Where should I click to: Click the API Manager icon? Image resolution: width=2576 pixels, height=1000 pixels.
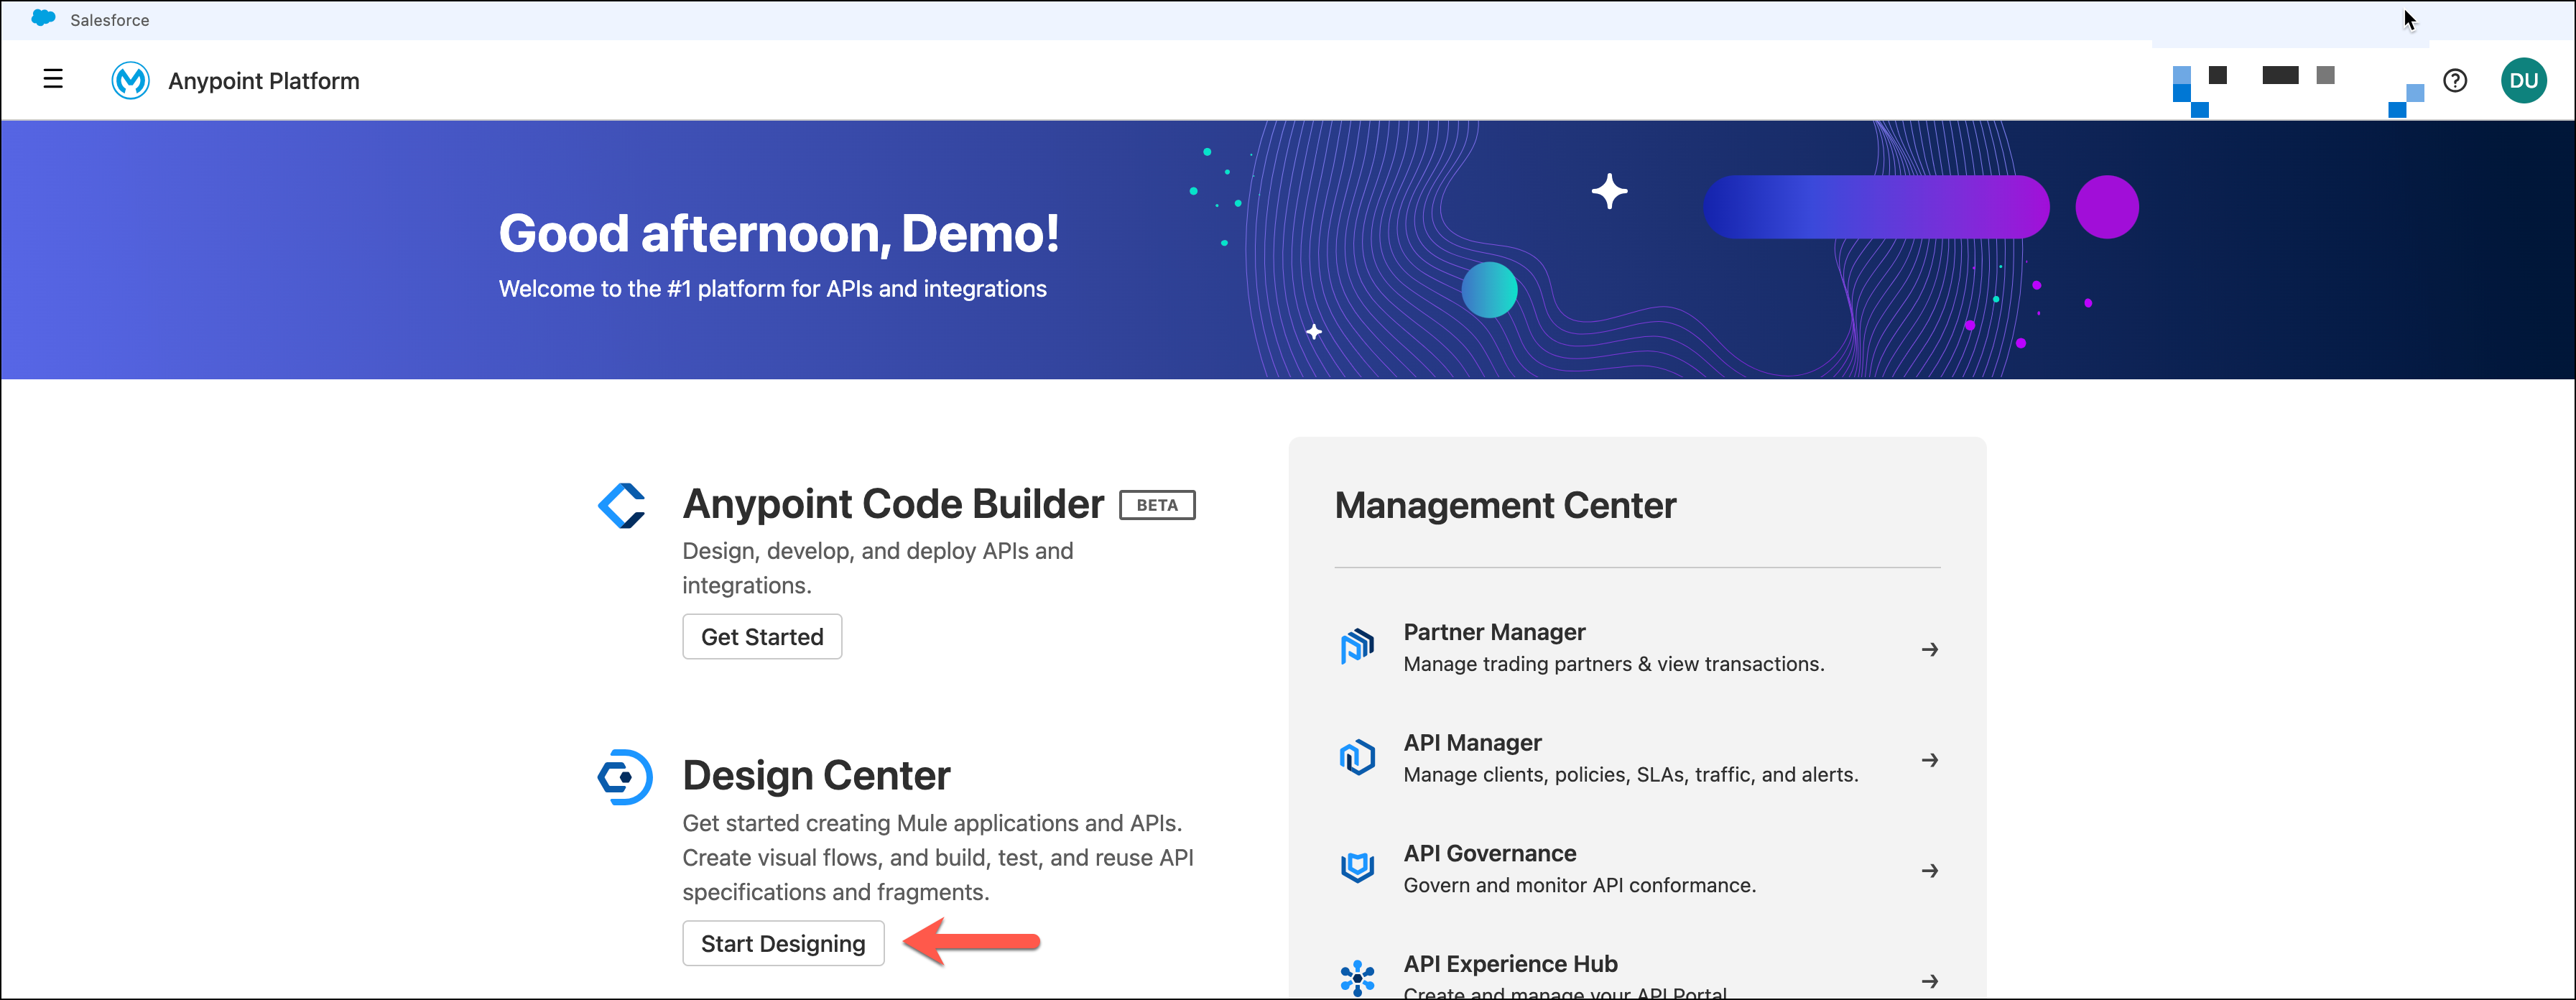click(x=1357, y=758)
